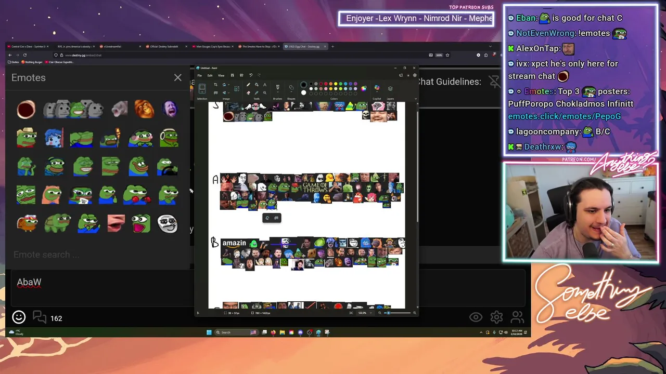The image size is (666, 374).
Task: Open the Edit colors wheel
Action: pos(364,88)
